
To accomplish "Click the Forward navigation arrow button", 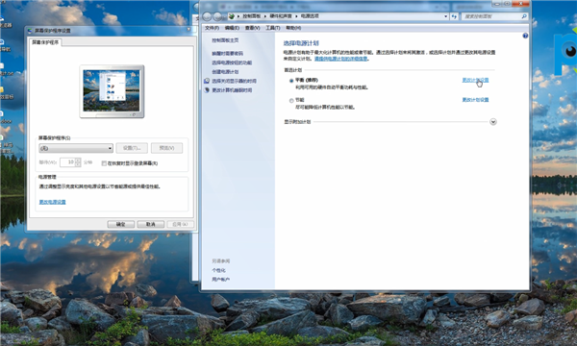I will tap(218, 16).
